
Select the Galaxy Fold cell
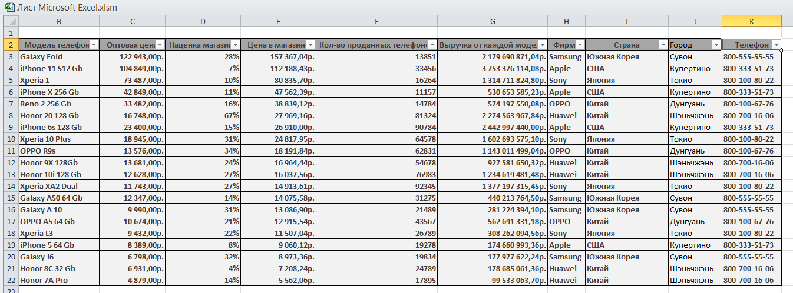tap(59, 56)
